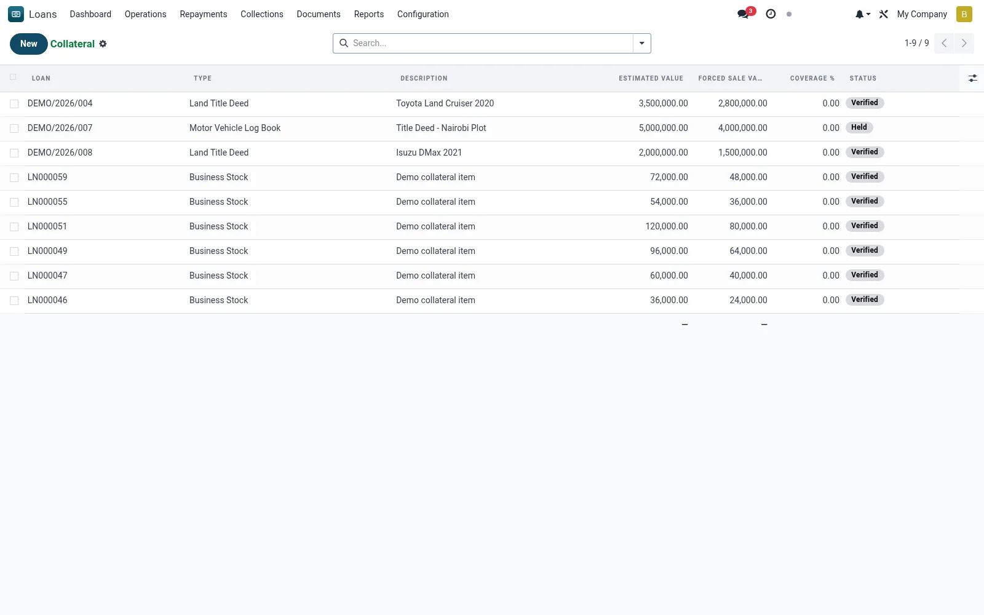Image resolution: width=984 pixels, height=615 pixels.
Task: Click Land Title Deed on DEMO/2026/008 row
Action: (x=219, y=153)
